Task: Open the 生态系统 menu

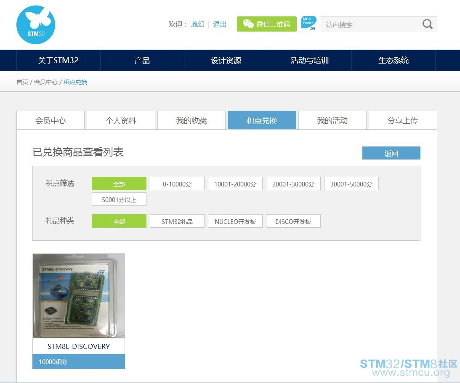Action: (394, 61)
